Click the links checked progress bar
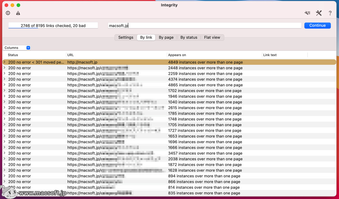Viewport: 339px width, 199px height. pyautogui.click(x=53, y=25)
